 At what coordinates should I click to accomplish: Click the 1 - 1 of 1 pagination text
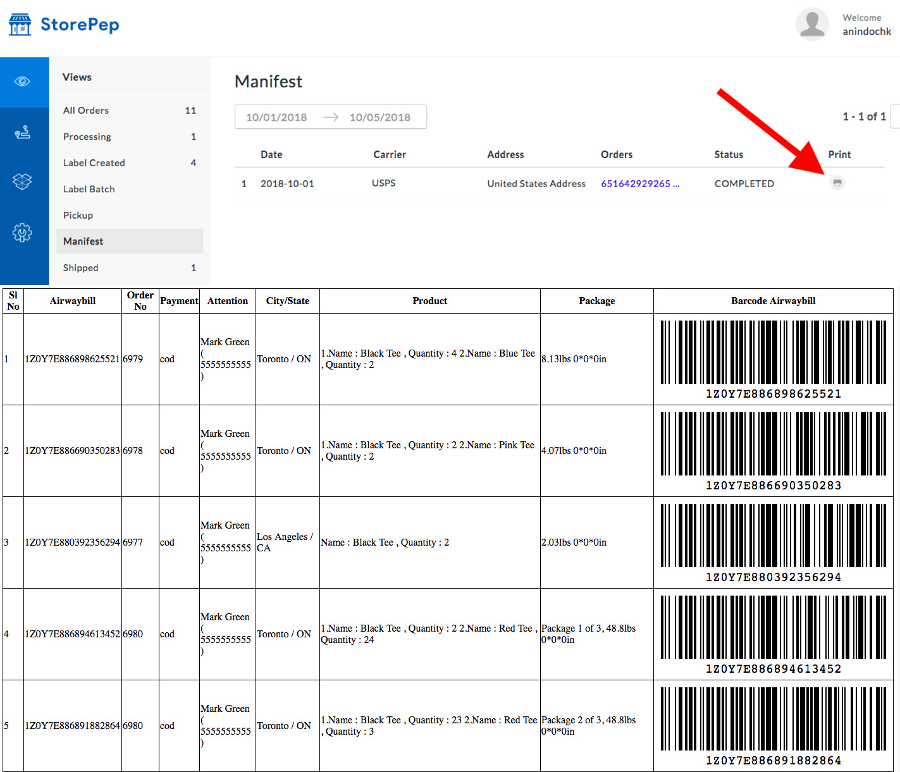(864, 116)
